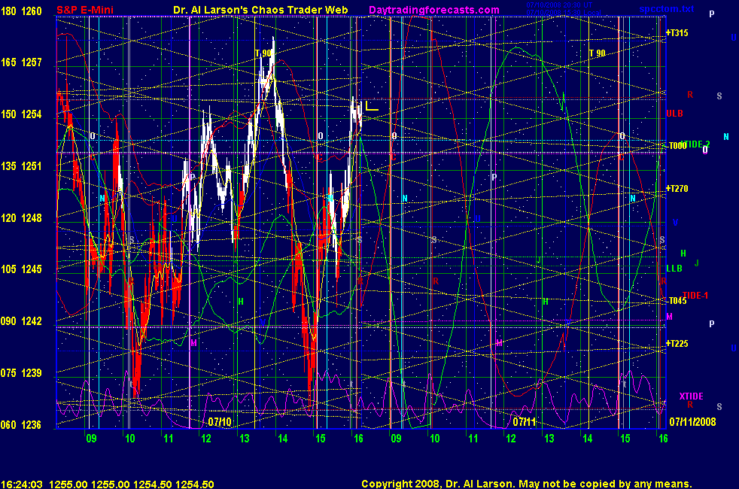Click the Copyright 2008 Dr. Al Larson notice
This screenshot has height=489, width=739.
point(527,484)
